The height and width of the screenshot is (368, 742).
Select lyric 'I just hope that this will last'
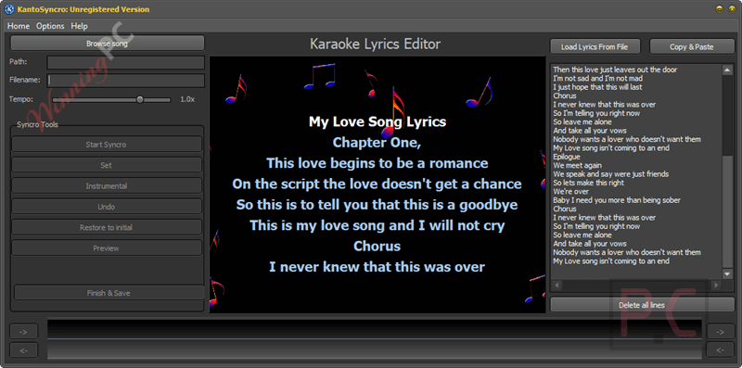click(597, 87)
